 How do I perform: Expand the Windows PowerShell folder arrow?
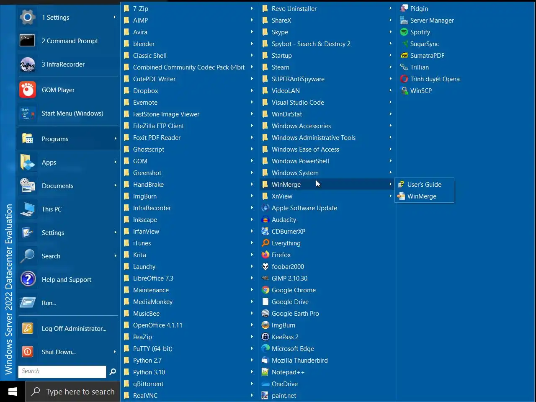[x=390, y=161]
